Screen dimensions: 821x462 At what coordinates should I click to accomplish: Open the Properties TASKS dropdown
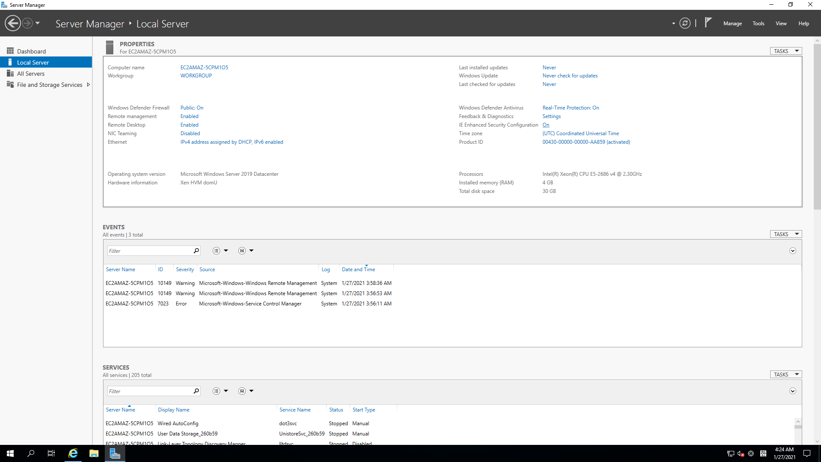click(x=786, y=51)
